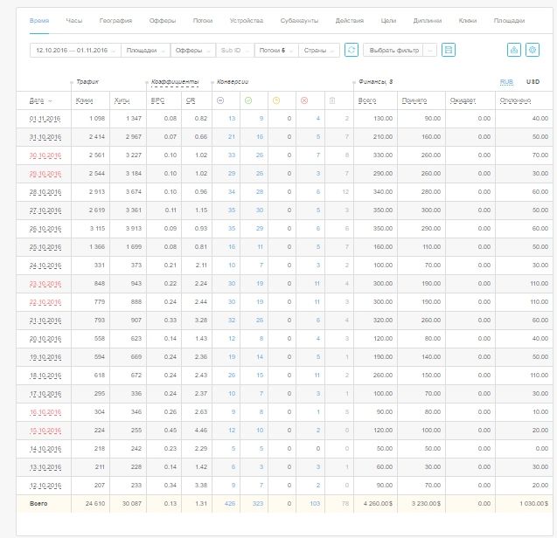Switch to the Действия tab
Viewport: 557px width, 538px height.
click(x=350, y=21)
